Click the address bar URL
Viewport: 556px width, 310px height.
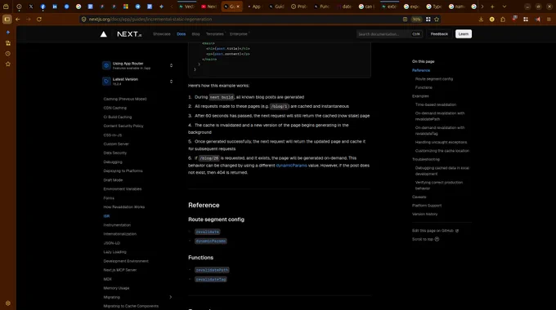tap(150, 19)
